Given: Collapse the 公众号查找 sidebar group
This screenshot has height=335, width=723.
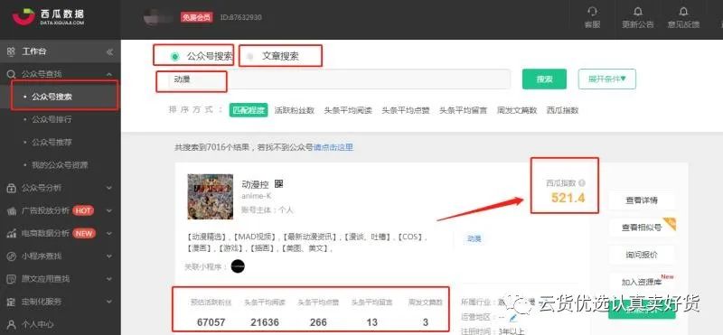Looking at the screenshot, I should [109, 74].
